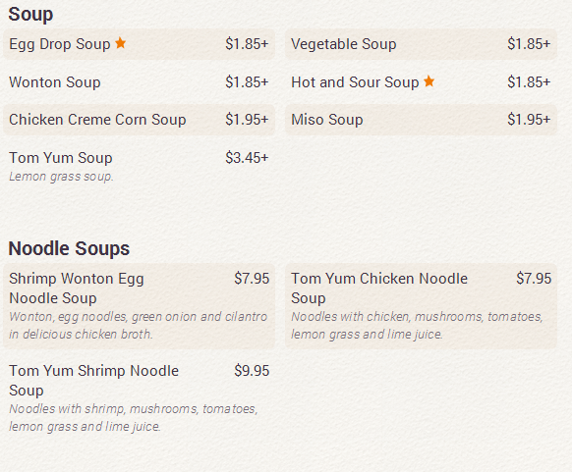
Task: Open the Vegetable Soup item
Action: coord(421,44)
